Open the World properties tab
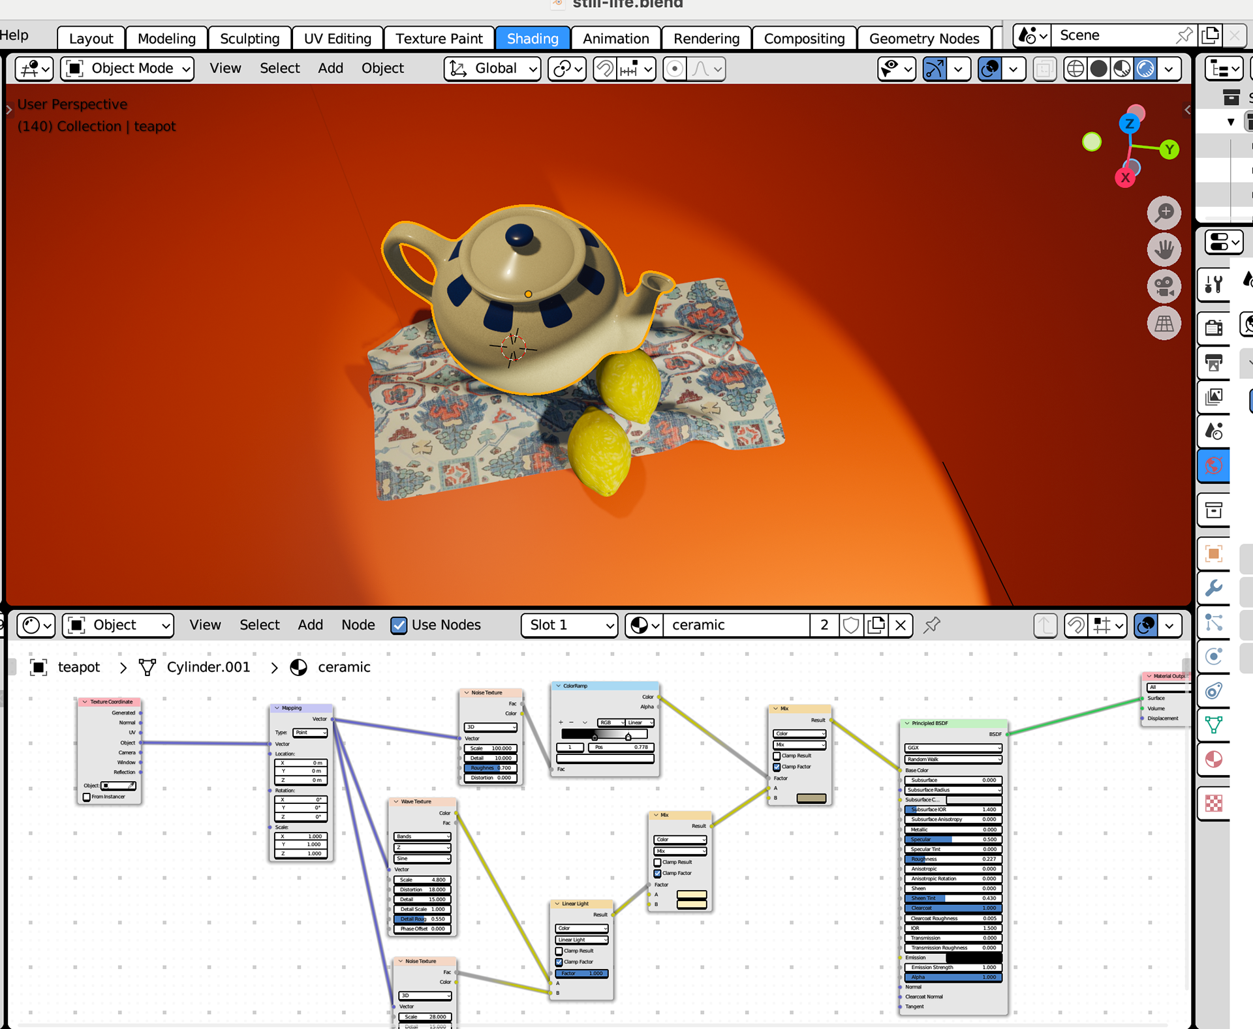 1214,466
